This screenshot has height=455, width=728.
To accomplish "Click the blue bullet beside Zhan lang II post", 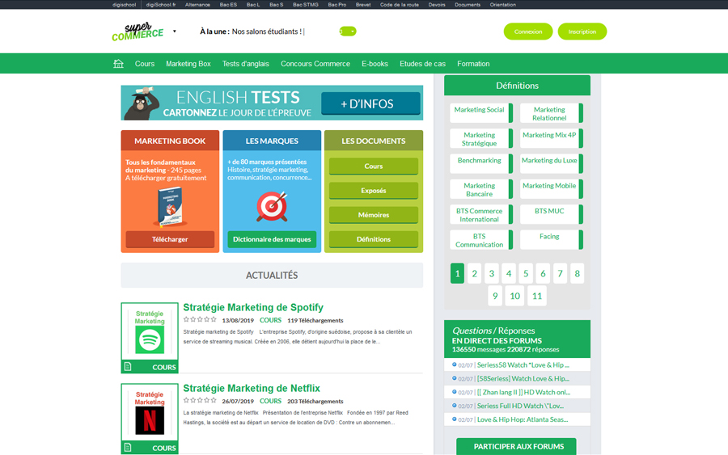I will (454, 392).
